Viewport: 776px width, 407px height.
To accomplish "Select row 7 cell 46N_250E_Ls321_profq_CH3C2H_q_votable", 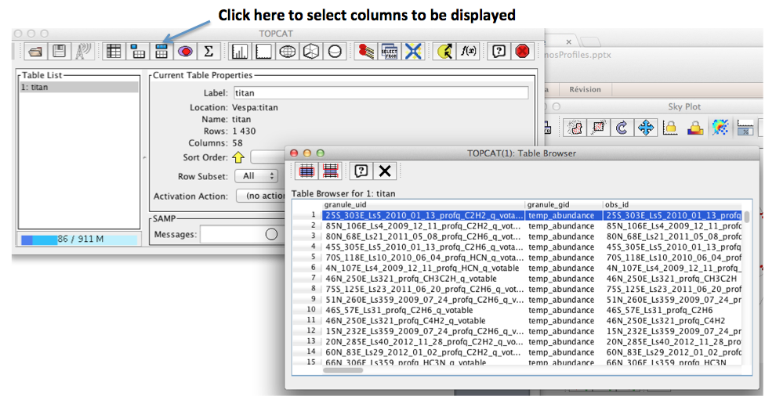I will tap(423, 279).
